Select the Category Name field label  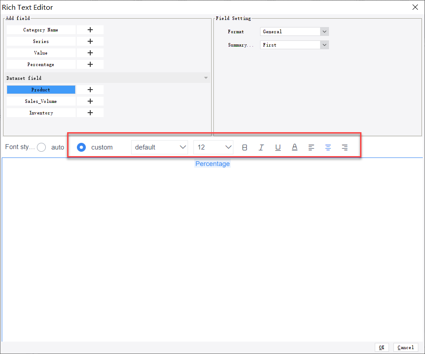41,30
